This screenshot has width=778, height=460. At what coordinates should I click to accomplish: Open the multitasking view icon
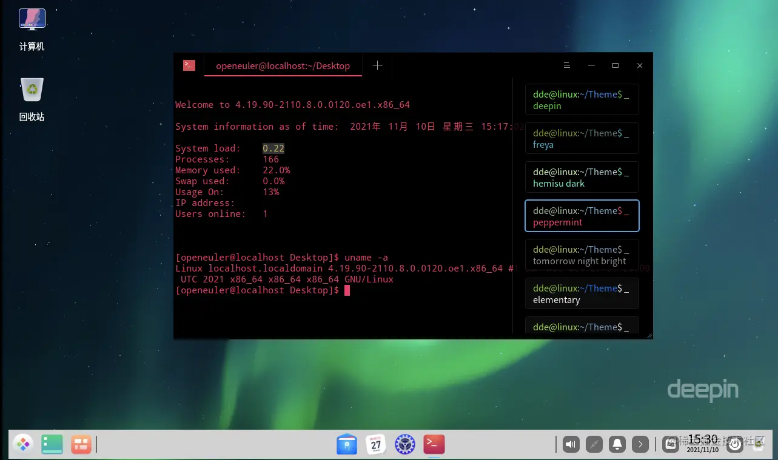[x=81, y=444]
